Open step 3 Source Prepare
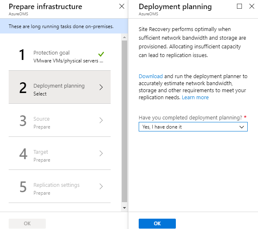 tap(59, 120)
